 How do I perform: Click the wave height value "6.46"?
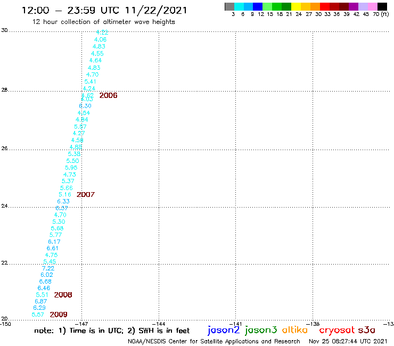coord(44,288)
